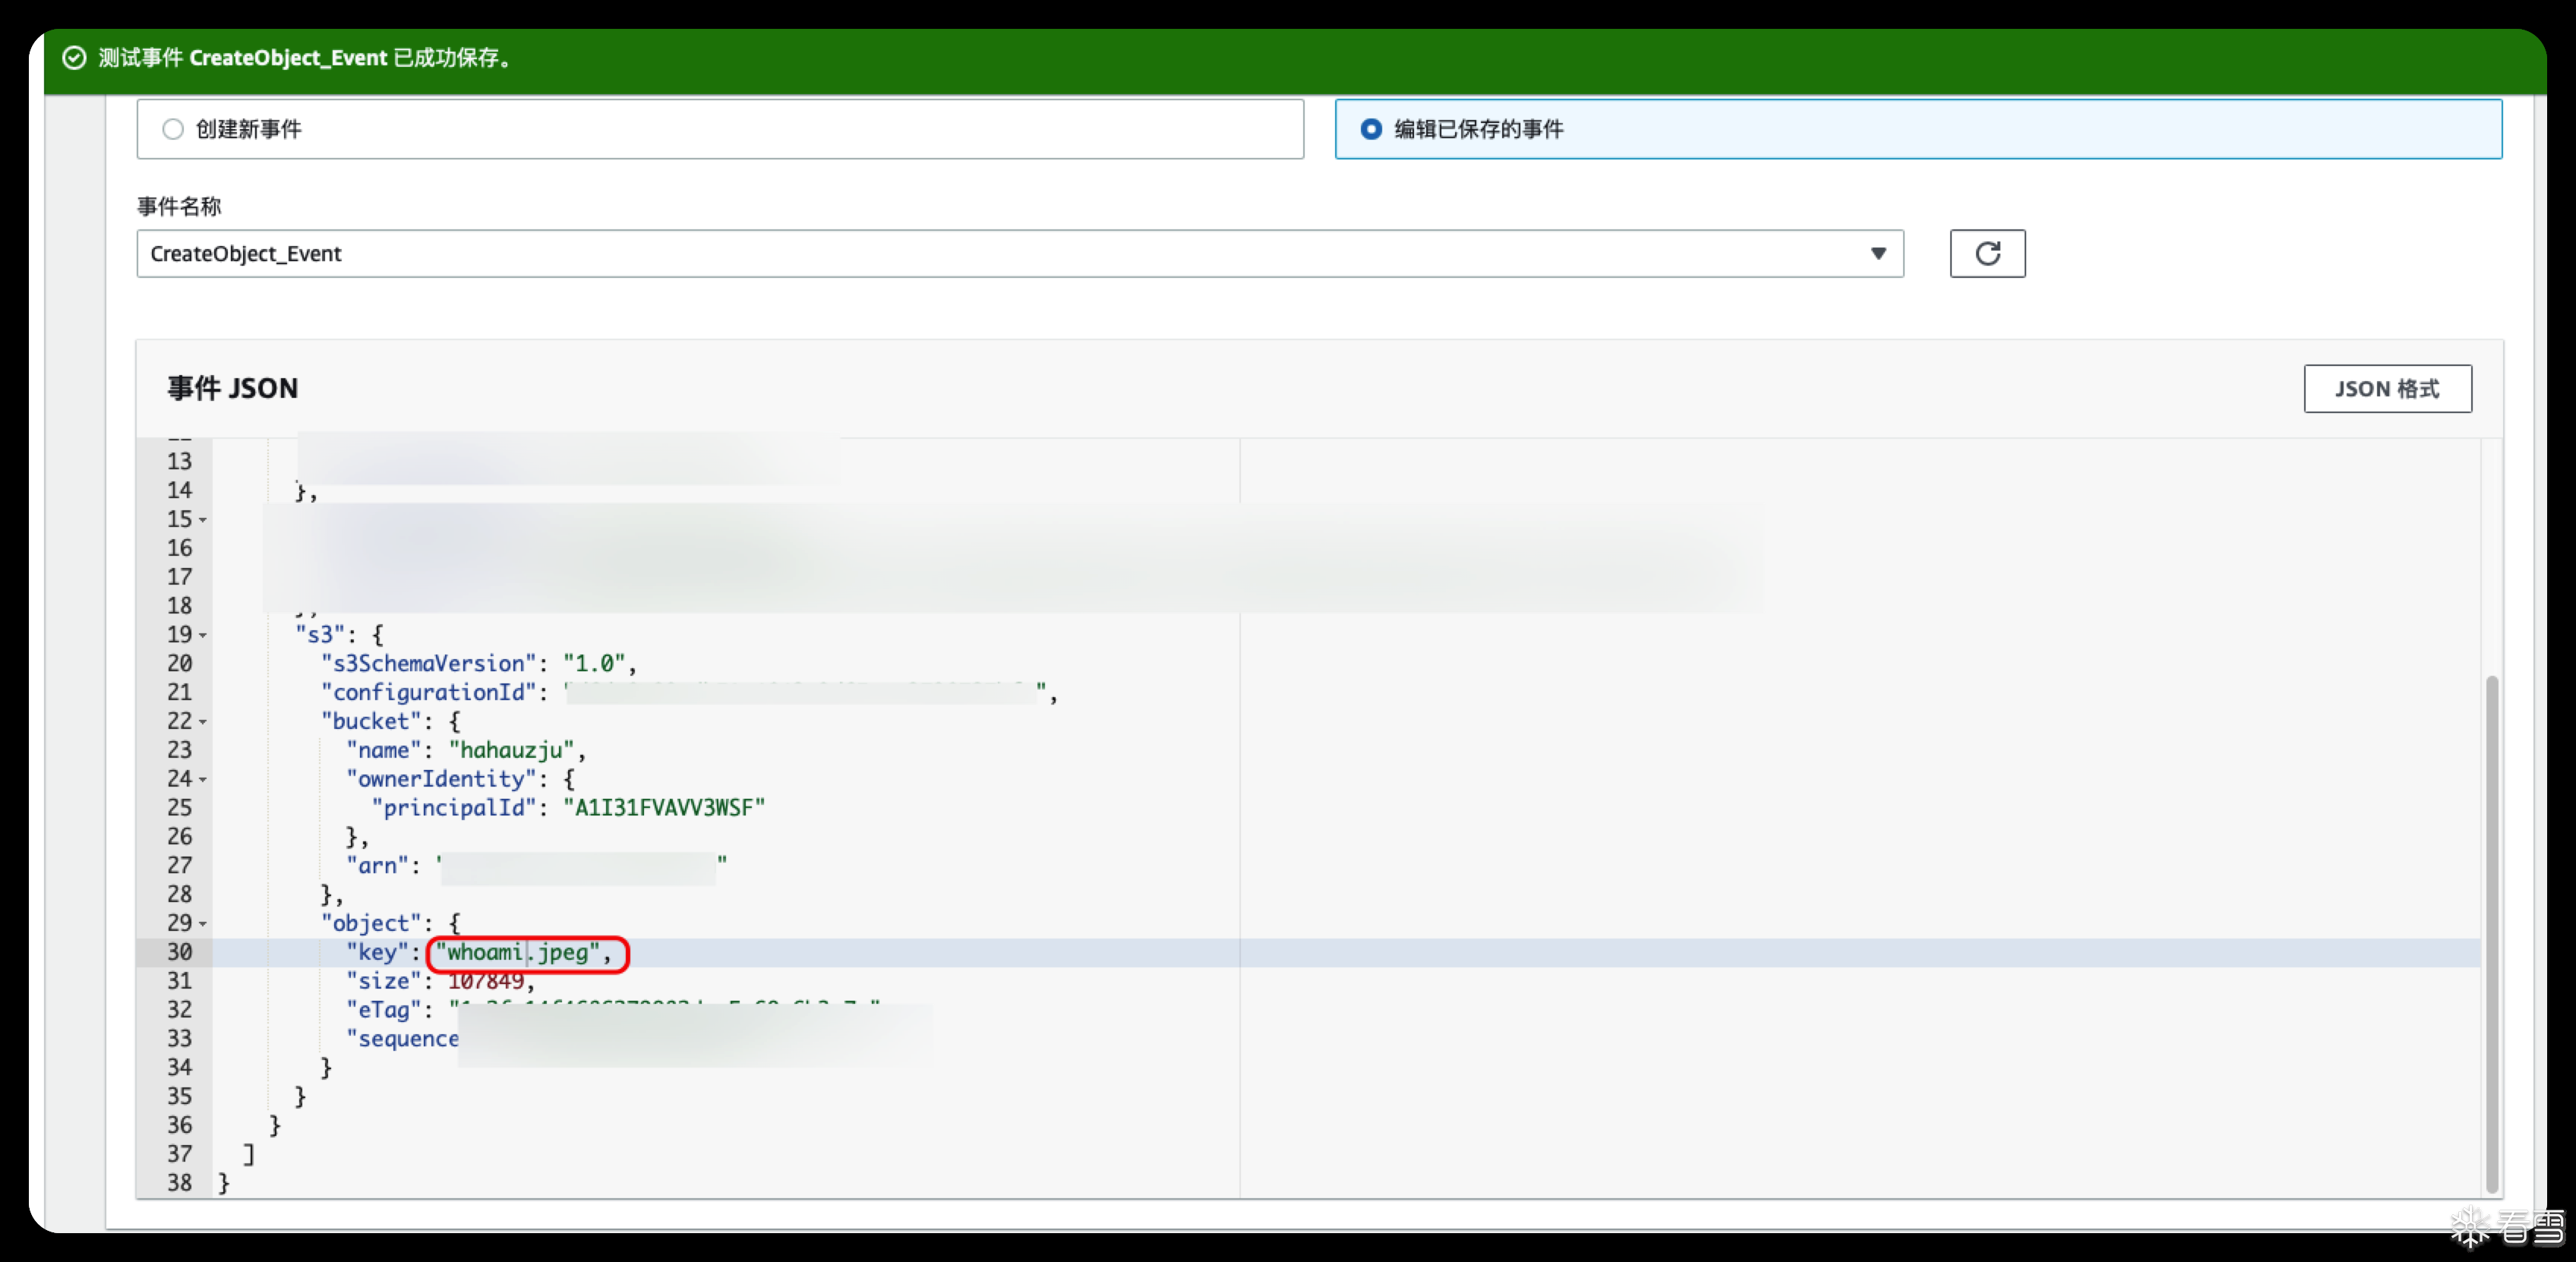Open the event name dropdown arrow
2576x1262 pixels.
point(1878,254)
